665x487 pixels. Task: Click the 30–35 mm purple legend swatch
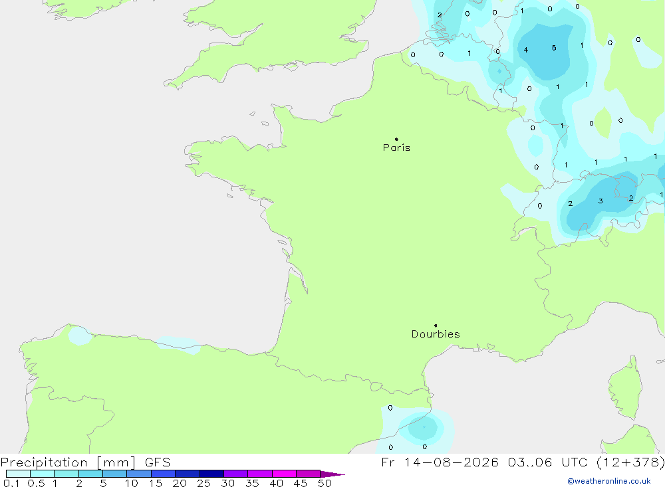(x=235, y=474)
